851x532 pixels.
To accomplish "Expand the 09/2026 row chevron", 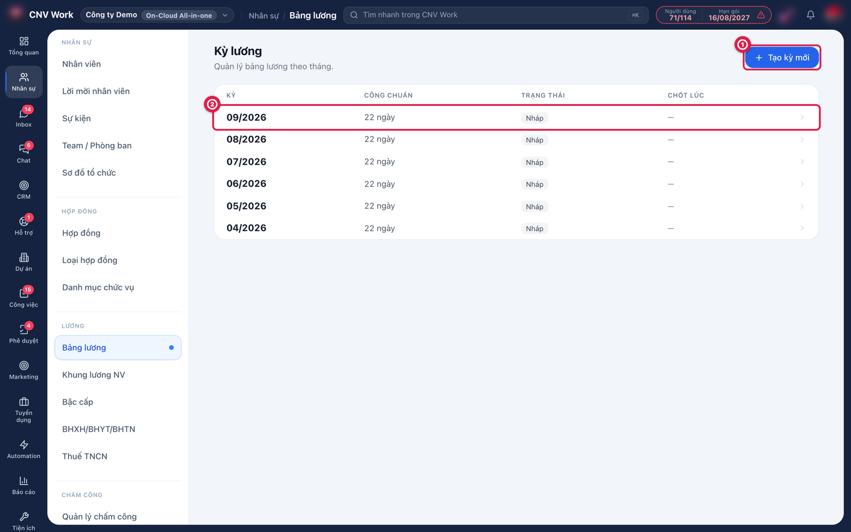I will tap(802, 118).
